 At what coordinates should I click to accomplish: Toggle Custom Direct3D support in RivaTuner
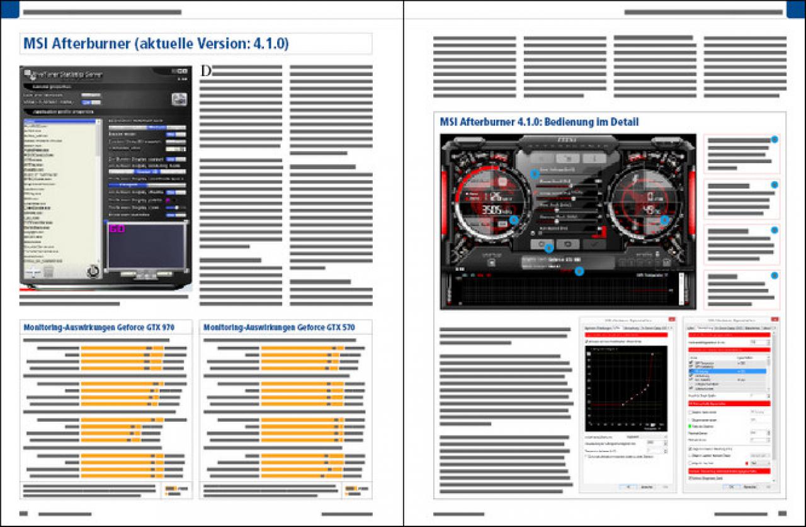(x=176, y=142)
